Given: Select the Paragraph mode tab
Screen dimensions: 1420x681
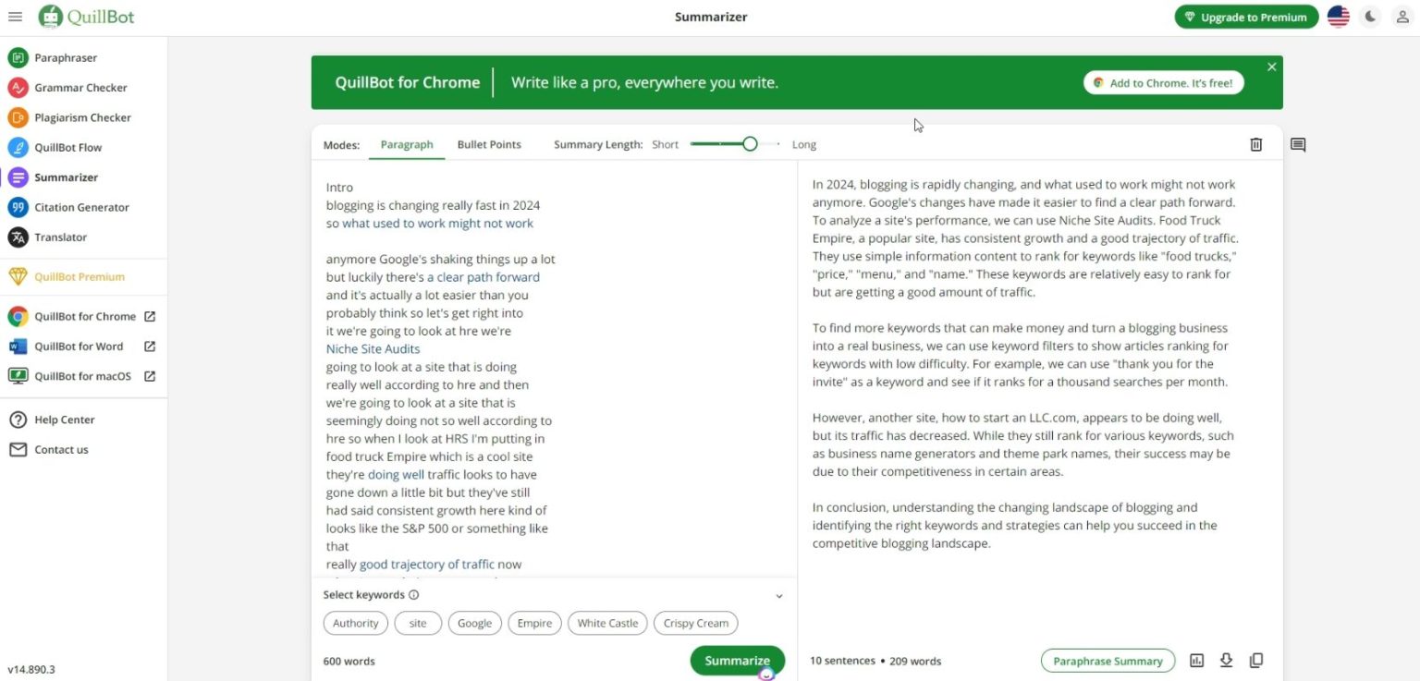Looking at the screenshot, I should (407, 145).
